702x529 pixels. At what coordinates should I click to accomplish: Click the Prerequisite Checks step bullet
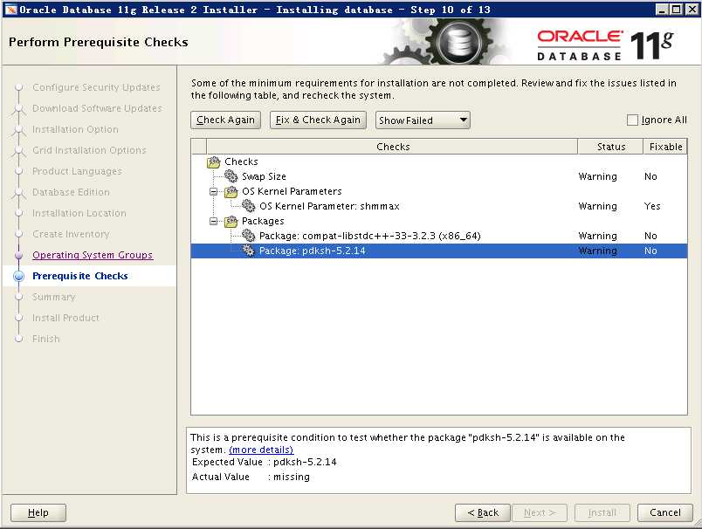[x=19, y=277]
